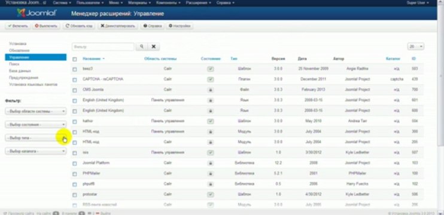The image size is (444, 215).
Task: Toggle the status checkmark for protostar
Action: [x=211, y=195]
